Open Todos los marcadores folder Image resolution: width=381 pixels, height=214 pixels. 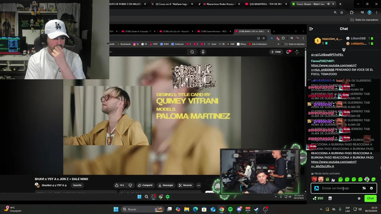(x=364, y=20)
